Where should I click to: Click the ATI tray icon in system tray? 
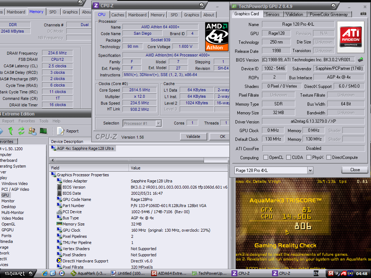click(x=344, y=274)
